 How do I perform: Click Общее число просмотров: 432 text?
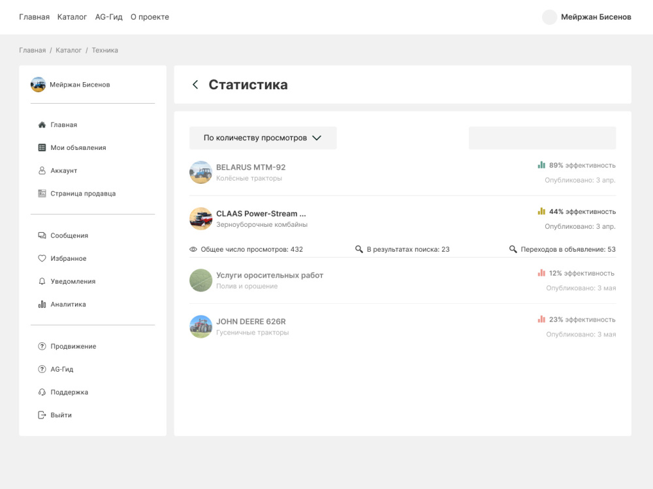[x=252, y=250]
